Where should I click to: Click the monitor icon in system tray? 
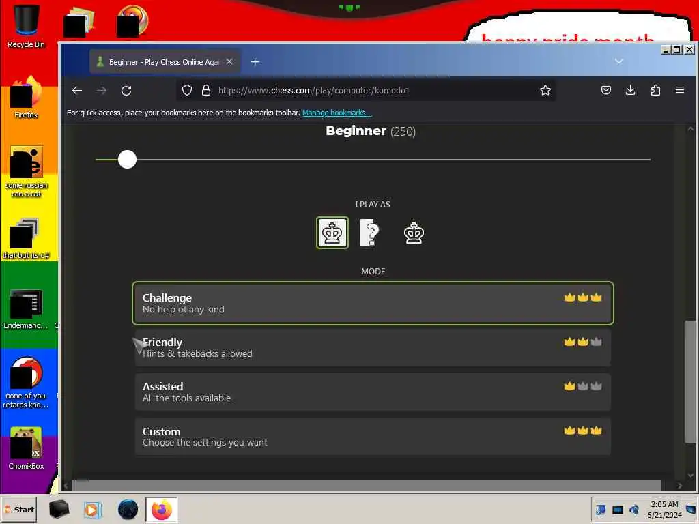coord(618,509)
